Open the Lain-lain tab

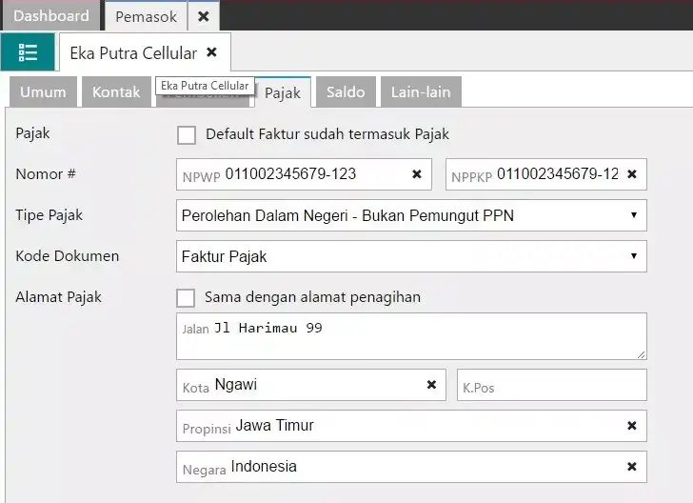click(x=421, y=92)
